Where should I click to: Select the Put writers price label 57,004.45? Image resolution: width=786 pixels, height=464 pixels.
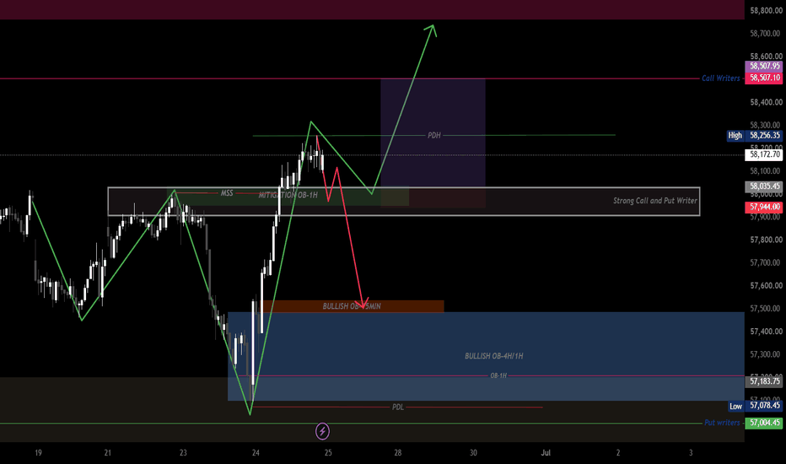(763, 423)
